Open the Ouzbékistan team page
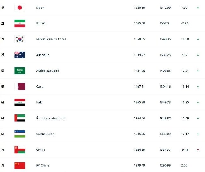The image size is (205, 172). pos(45,134)
